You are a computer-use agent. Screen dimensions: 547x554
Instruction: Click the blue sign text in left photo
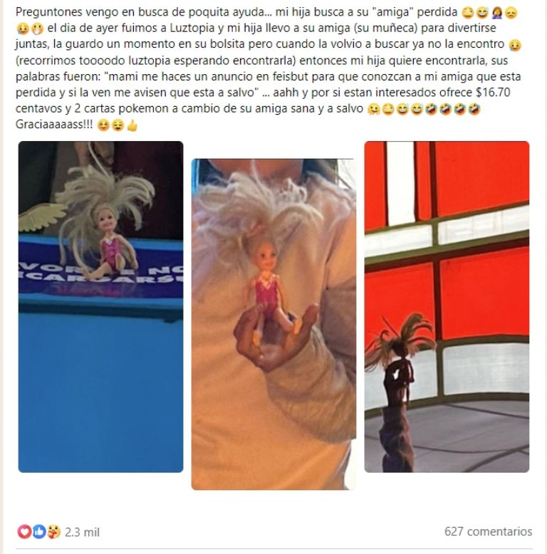100,274
